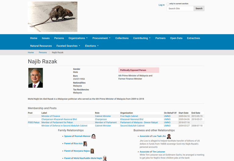Click Rosmah Mansor's small photo

[x=94, y=136]
